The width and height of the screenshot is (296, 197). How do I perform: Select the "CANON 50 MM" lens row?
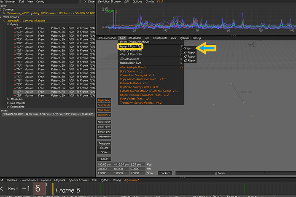click(48, 114)
